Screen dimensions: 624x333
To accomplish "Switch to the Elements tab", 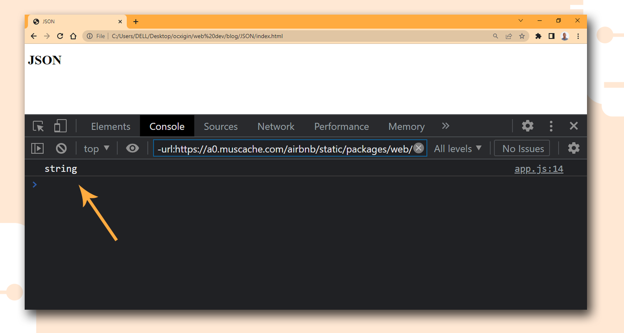I will click(111, 127).
